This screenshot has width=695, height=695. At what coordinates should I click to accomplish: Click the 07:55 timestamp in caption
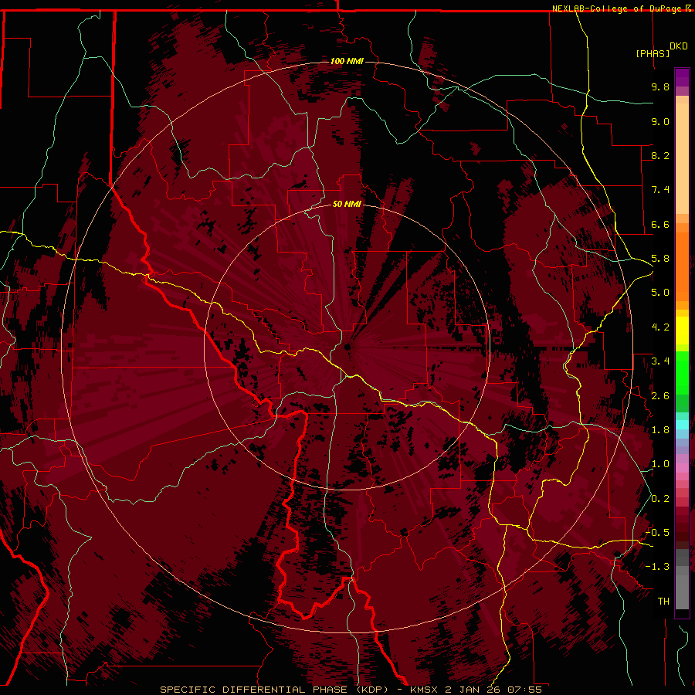525,690
